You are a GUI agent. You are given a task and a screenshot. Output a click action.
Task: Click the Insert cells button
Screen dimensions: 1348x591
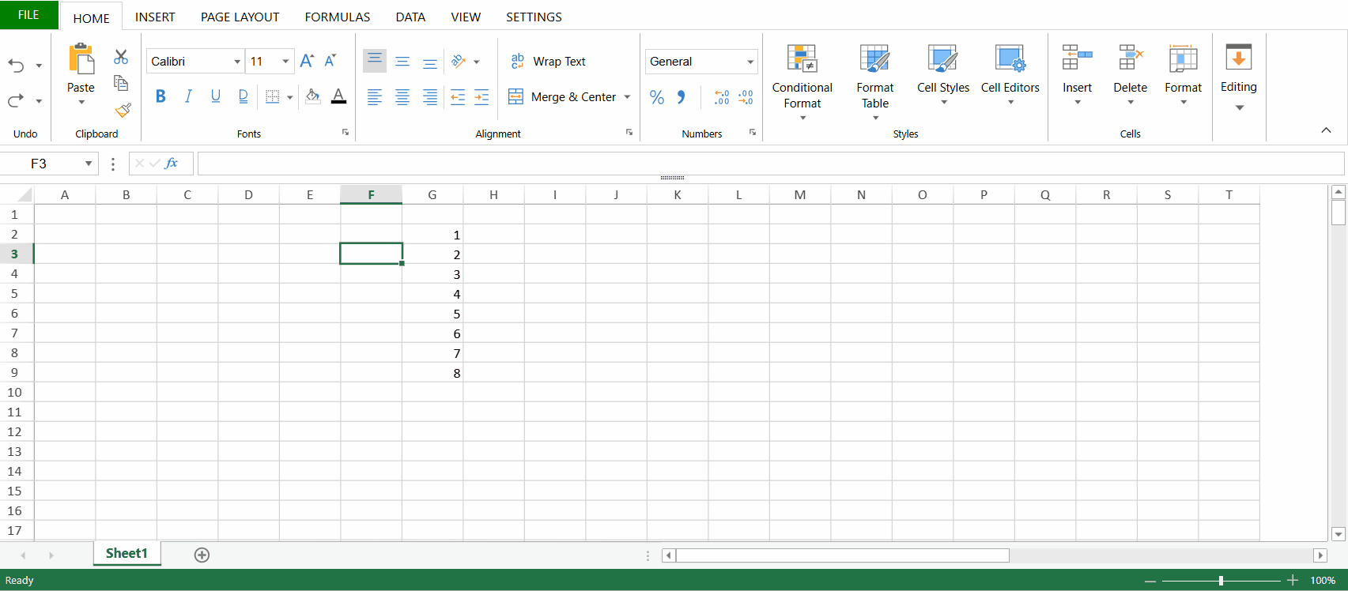pyautogui.click(x=1077, y=75)
